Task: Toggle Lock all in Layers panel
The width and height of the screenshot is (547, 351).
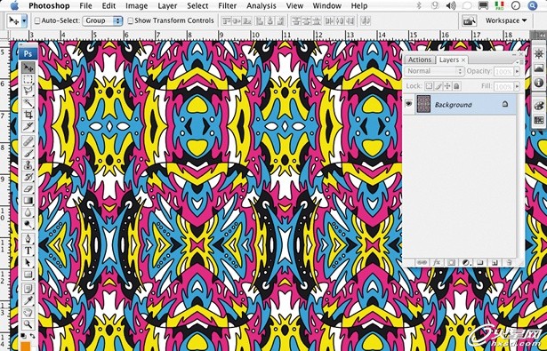Action: (456, 85)
